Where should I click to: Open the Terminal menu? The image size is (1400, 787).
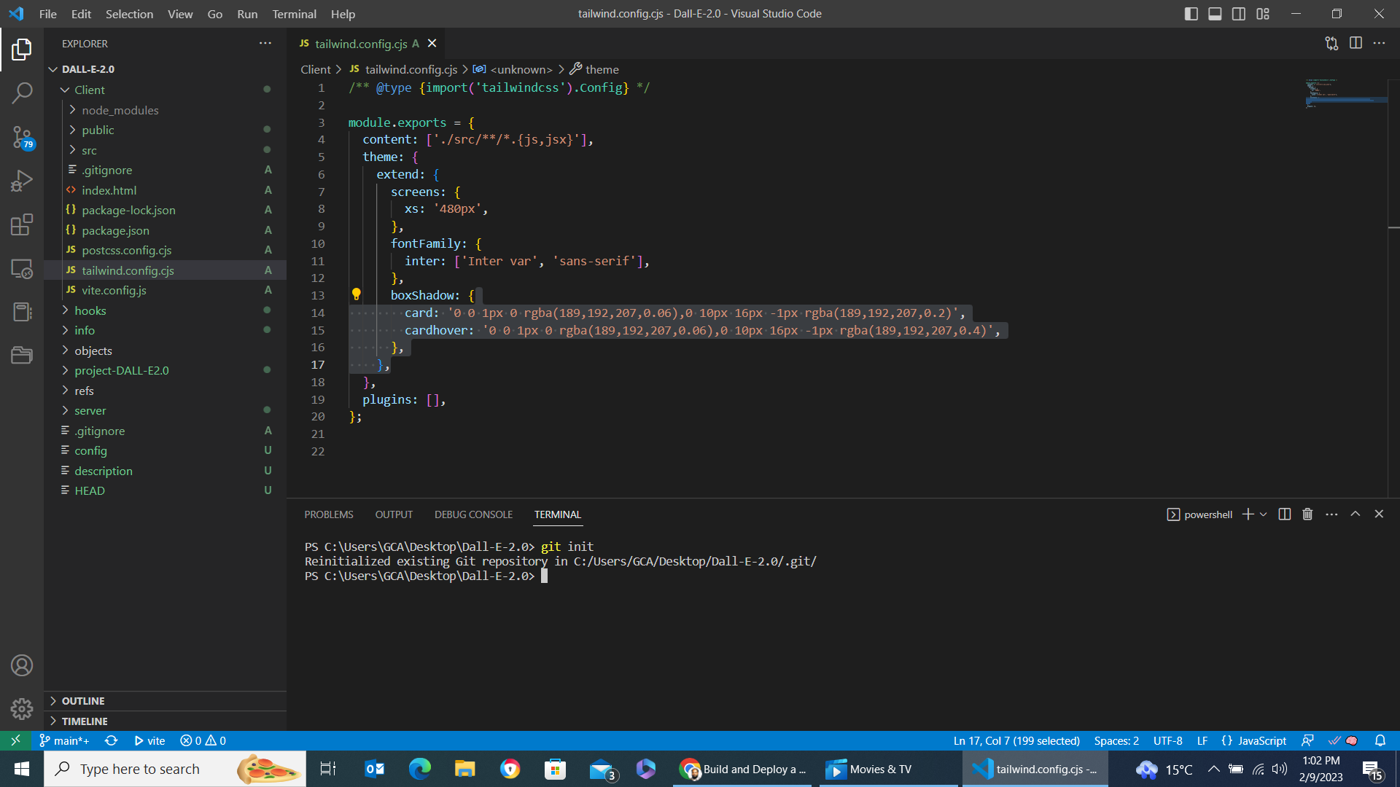point(294,14)
